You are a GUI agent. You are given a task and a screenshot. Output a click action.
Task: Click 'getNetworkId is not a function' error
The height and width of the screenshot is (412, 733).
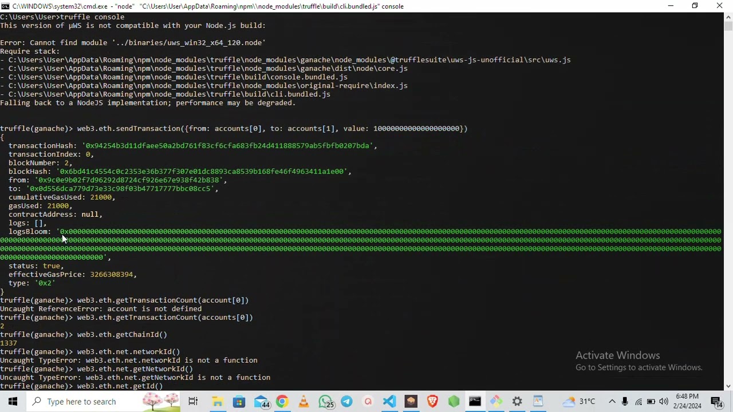(x=135, y=378)
